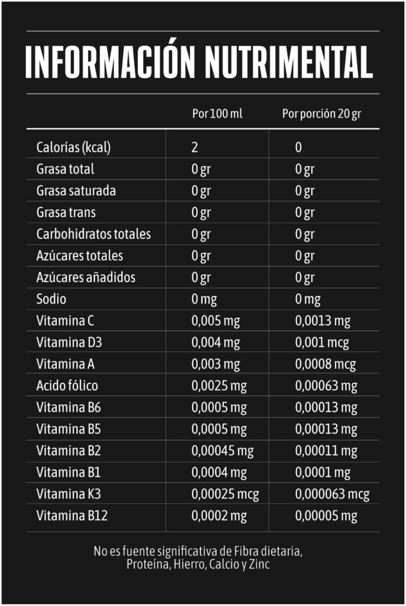Click the INFORMACIÓN NUTRIMENTAL title
406x606 pixels.
pyautogui.click(x=199, y=62)
